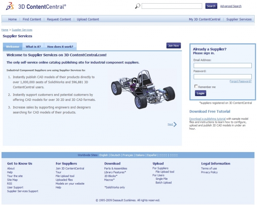
Task: Open the Single File upload link
Action: (161, 179)
